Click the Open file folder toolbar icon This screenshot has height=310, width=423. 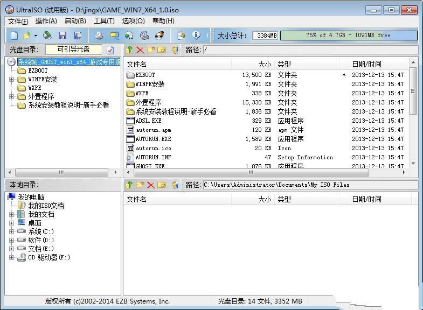(x=27, y=36)
